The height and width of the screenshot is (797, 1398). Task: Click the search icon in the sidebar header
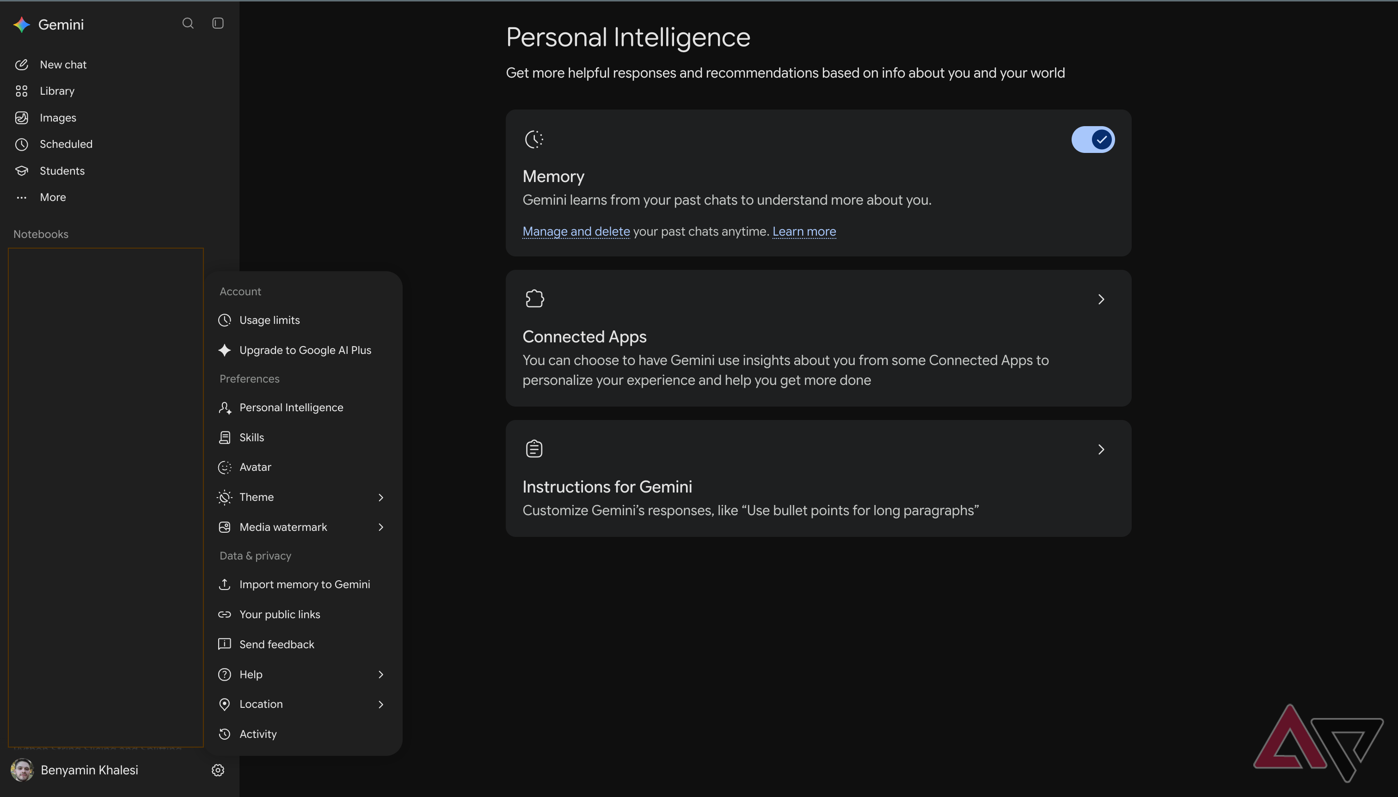click(188, 23)
